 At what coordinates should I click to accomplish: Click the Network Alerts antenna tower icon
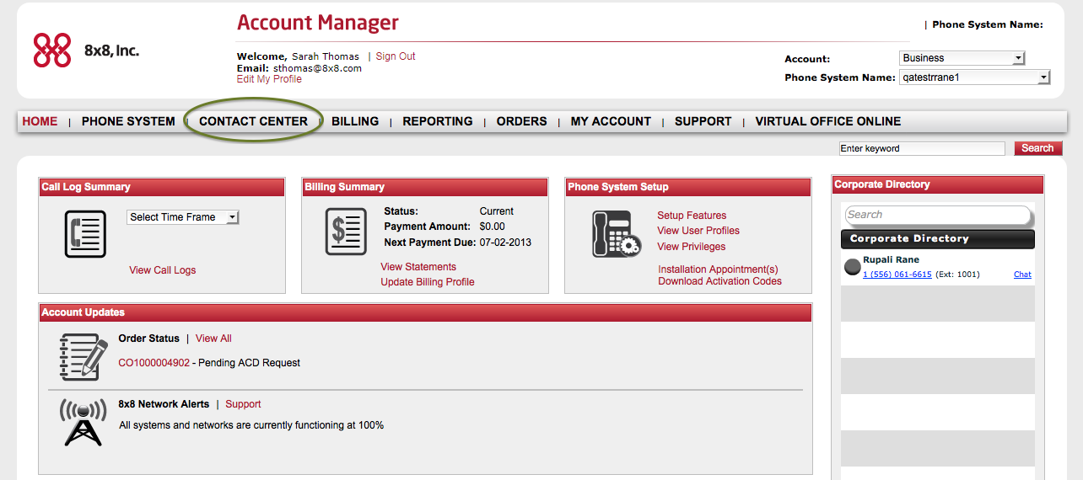(x=84, y=423)
